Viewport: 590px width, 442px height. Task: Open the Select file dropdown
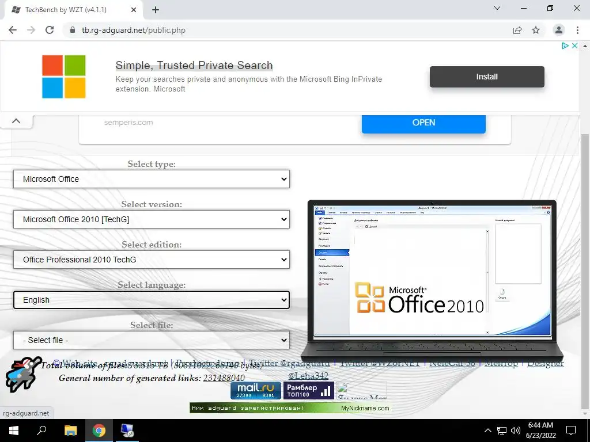tap(152, 340)
